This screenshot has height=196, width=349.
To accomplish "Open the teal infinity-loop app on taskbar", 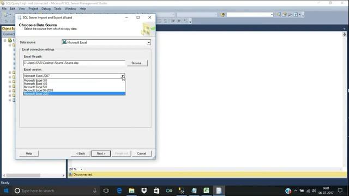I will [169, 191].
